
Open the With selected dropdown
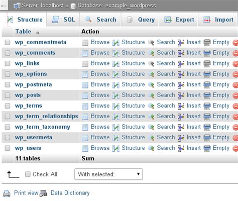pos(108,174)
